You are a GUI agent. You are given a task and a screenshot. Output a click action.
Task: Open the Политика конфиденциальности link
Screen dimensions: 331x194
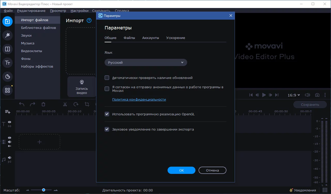click(x=139, y=99)
